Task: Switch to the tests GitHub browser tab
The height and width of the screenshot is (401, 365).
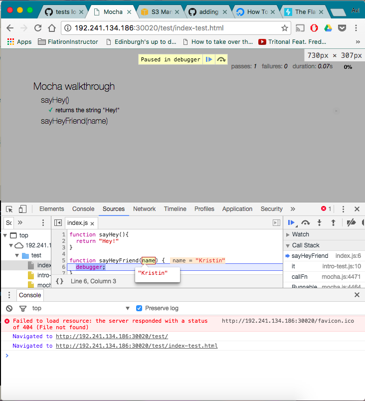Action: tap(63, 12)
